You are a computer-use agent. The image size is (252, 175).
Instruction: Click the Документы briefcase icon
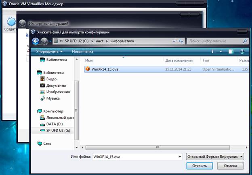pyautogui.click(x=42, y=85)
